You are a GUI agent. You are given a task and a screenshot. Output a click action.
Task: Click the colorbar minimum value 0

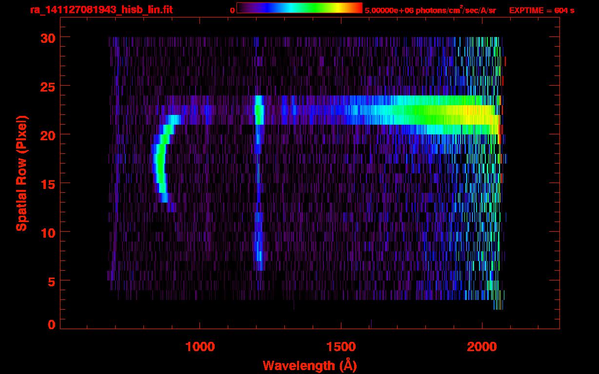233,10
